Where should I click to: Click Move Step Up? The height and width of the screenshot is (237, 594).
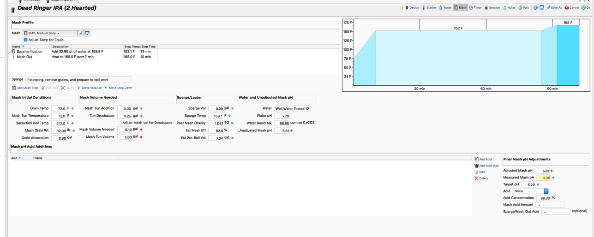90,88
